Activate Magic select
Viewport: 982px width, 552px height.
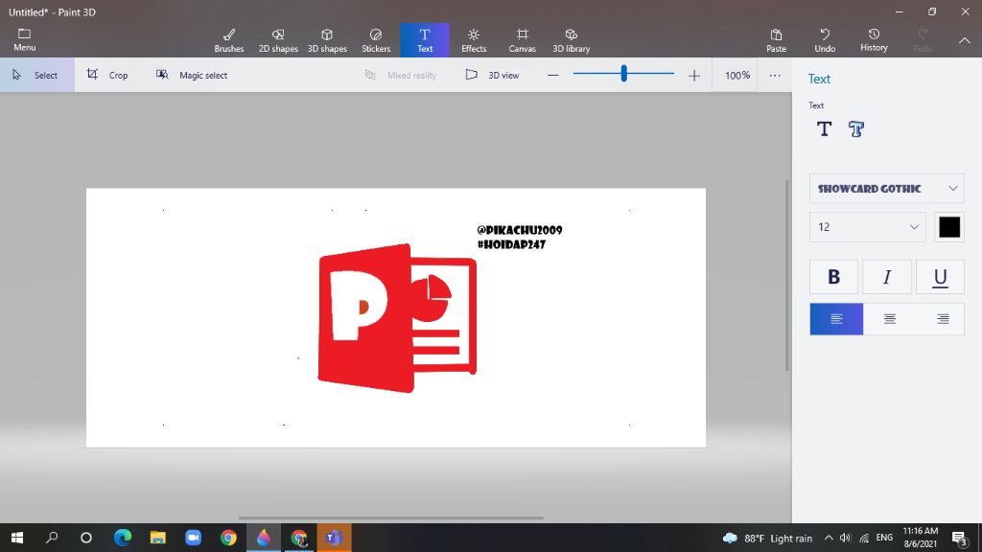[x=192, y=75]
